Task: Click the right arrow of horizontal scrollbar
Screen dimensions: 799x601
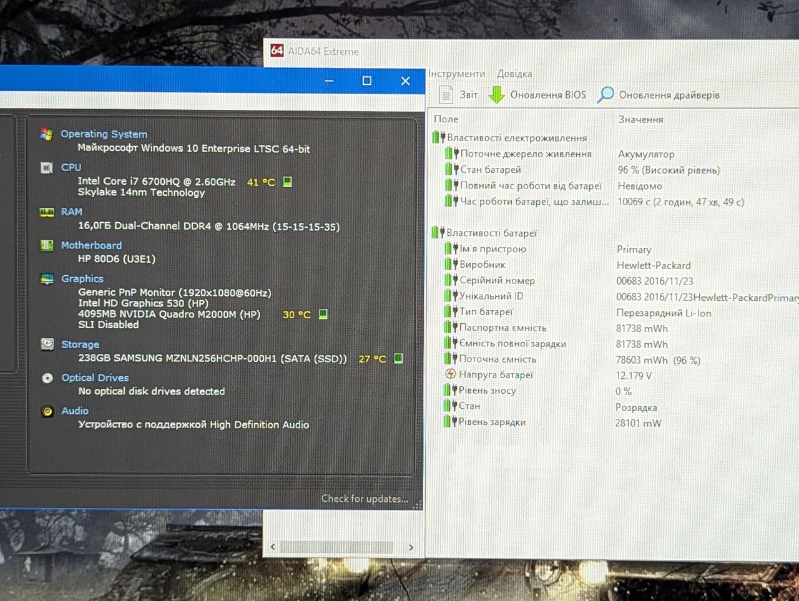Action: pyautogui.click(x=411, y=547)
